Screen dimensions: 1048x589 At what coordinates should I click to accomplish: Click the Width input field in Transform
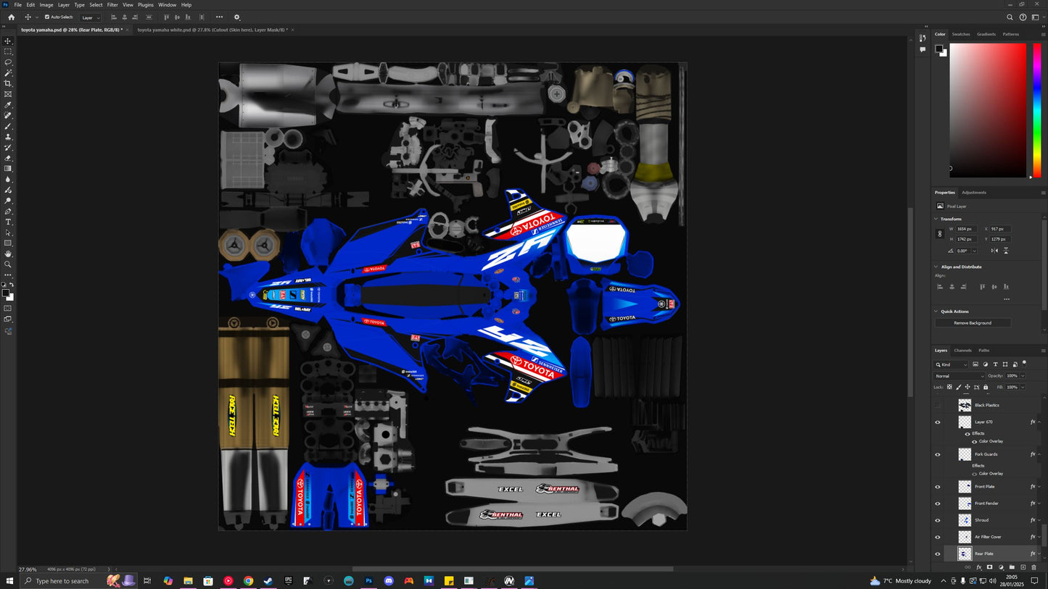tap(966, 229)
